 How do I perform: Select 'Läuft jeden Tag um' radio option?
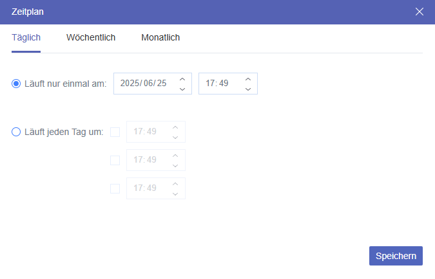point(17,132)
